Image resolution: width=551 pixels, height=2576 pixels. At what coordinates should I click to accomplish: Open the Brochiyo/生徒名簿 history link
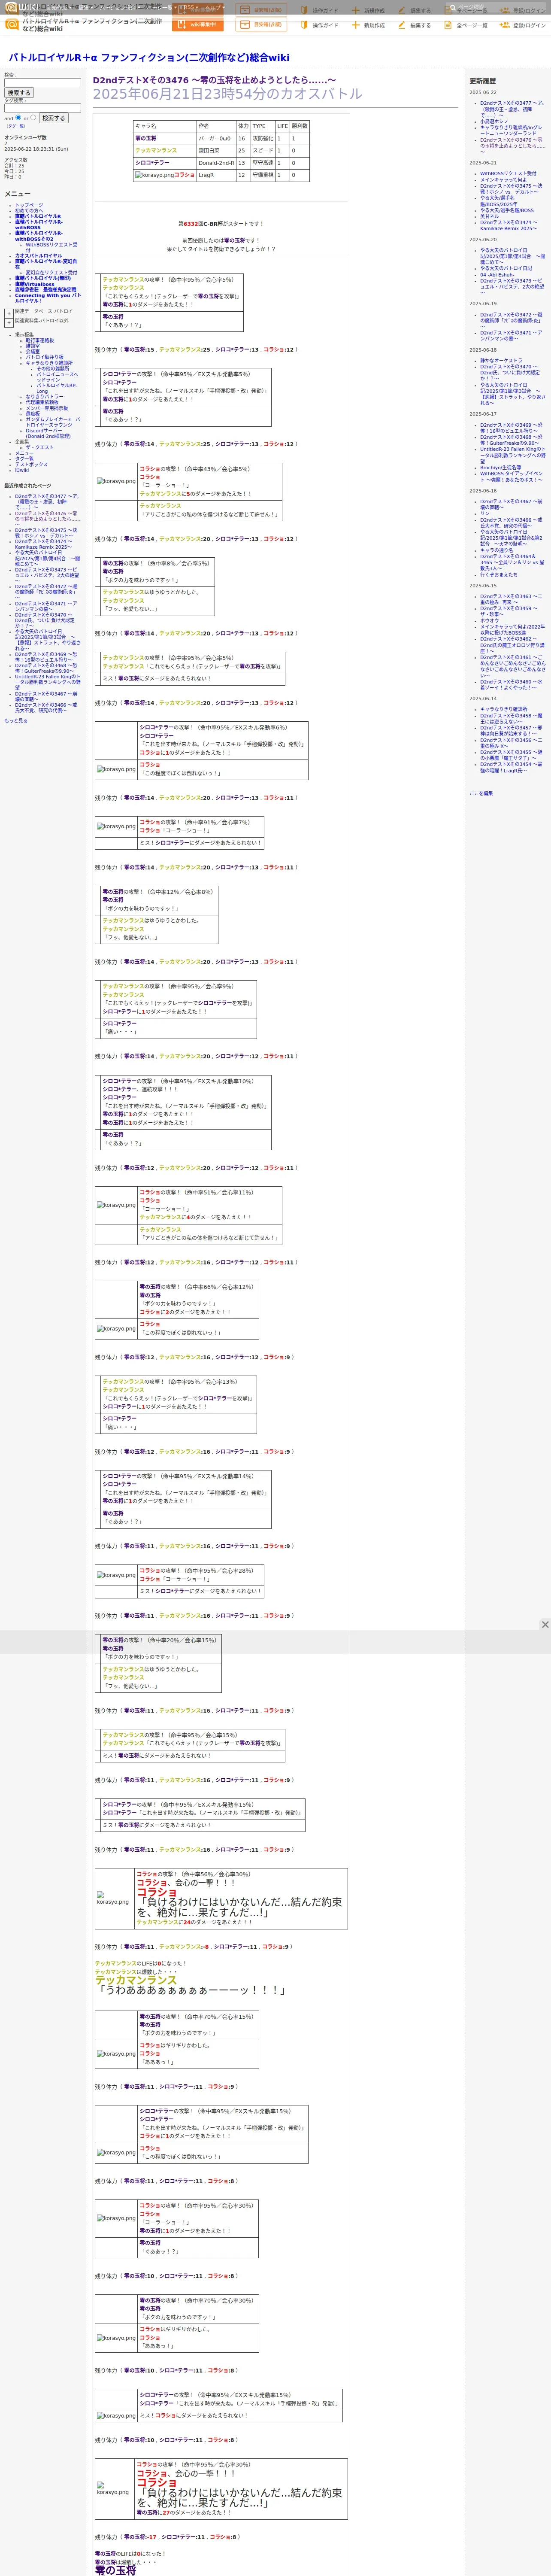tap(500, 467)
